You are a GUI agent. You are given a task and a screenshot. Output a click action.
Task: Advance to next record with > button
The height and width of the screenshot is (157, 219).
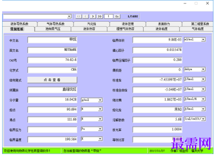(93, 16)
